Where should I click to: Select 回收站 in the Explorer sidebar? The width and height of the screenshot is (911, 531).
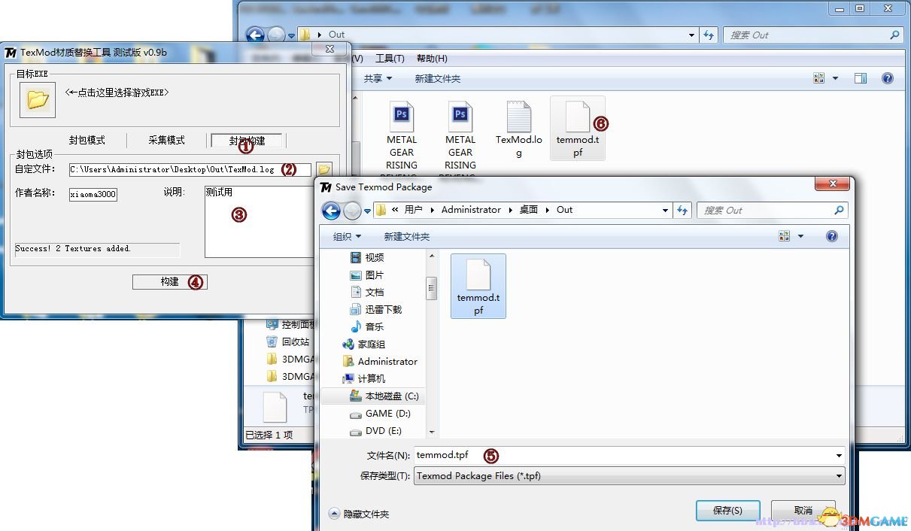[287, 341]
